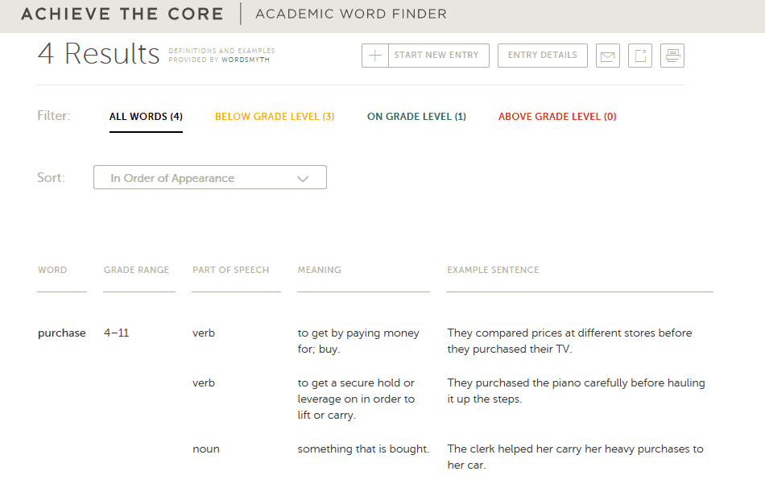
Task: Click the email envelope icon
Action: point(607,56)
